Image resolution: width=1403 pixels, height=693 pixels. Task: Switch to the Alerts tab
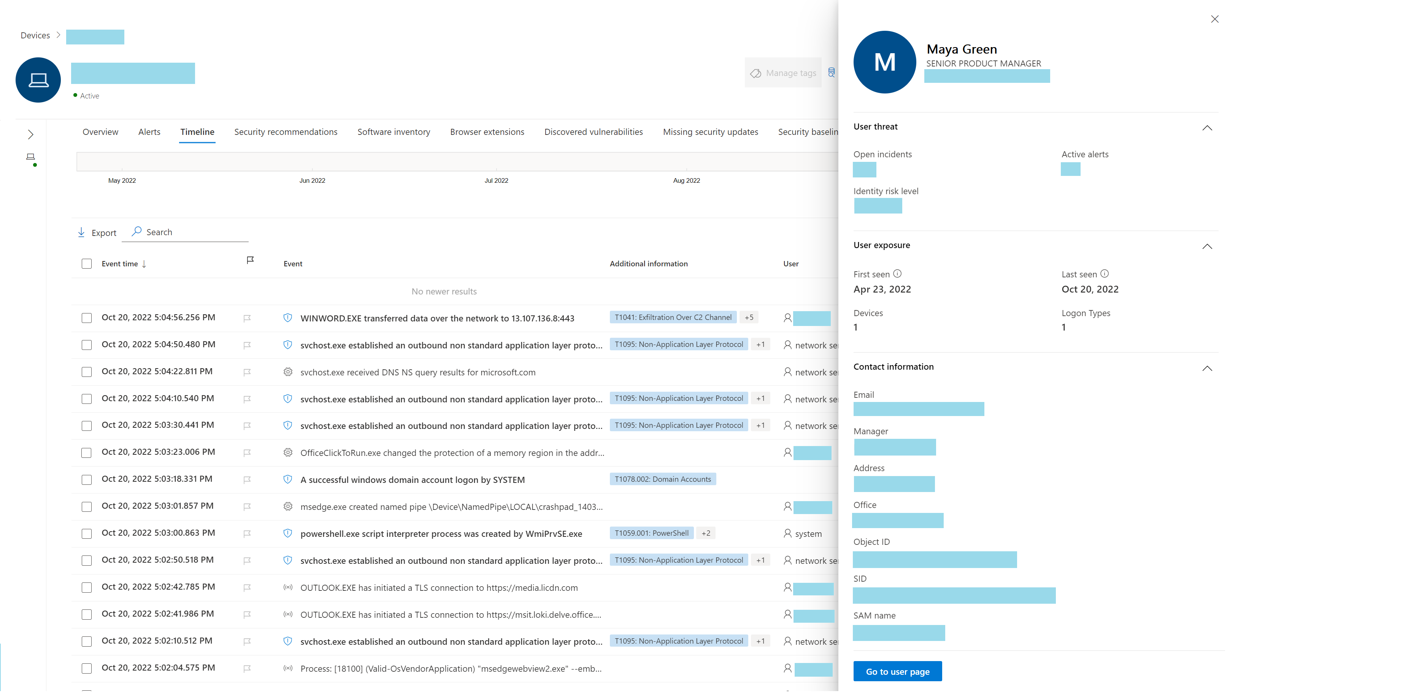(149, 132)
